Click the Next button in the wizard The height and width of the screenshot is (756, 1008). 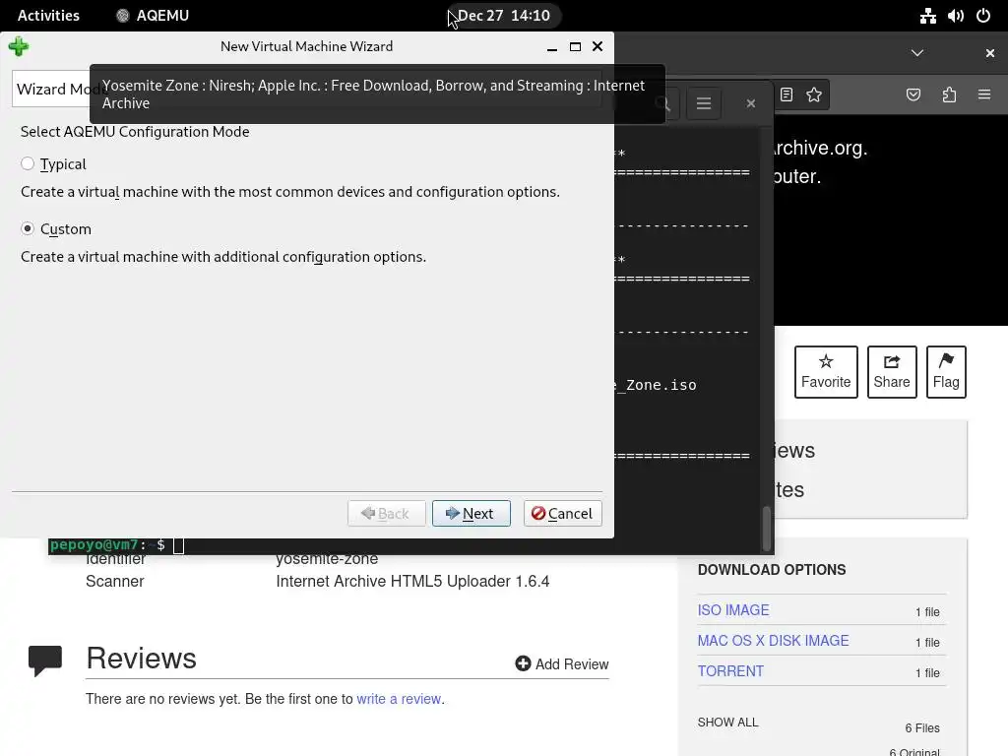tap(472, 513)
